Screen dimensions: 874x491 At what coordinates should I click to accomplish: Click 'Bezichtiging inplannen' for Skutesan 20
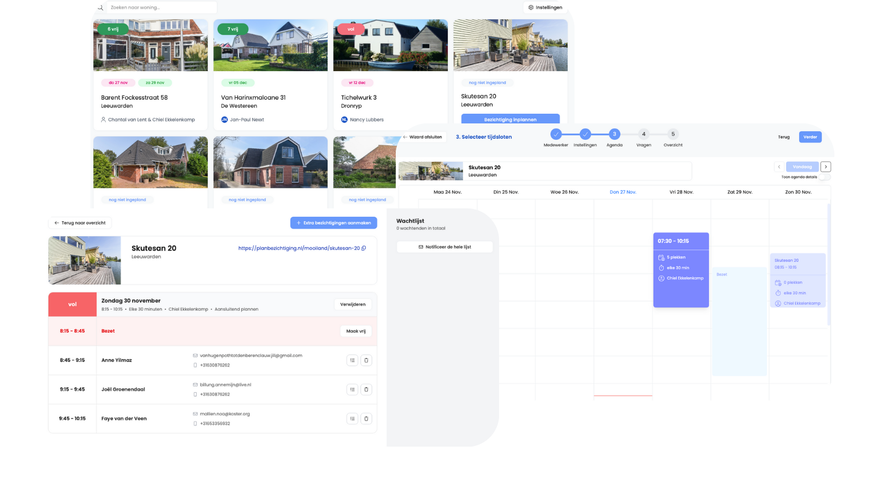point(510,119)
